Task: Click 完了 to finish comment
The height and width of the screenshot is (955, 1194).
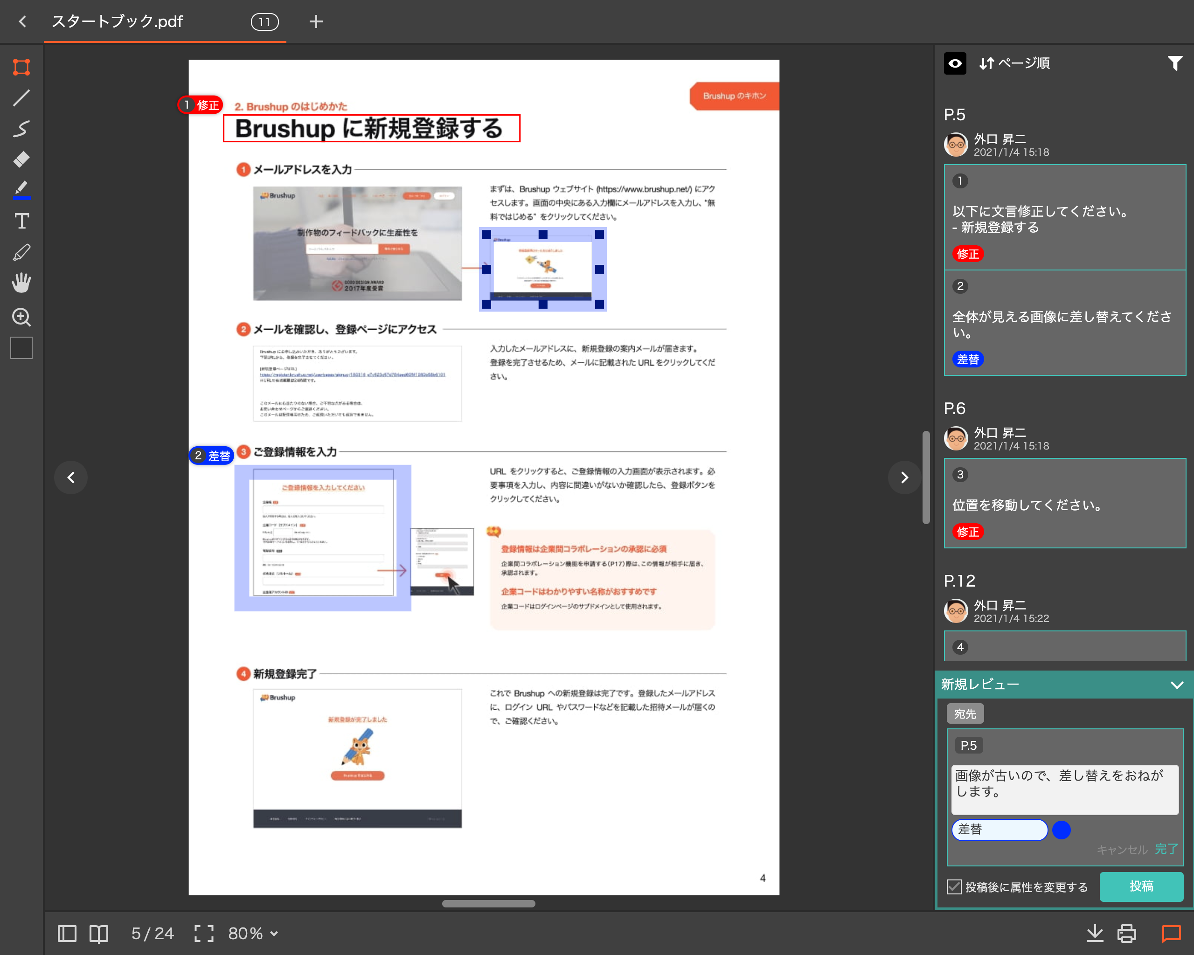Action: (1166, 849)
